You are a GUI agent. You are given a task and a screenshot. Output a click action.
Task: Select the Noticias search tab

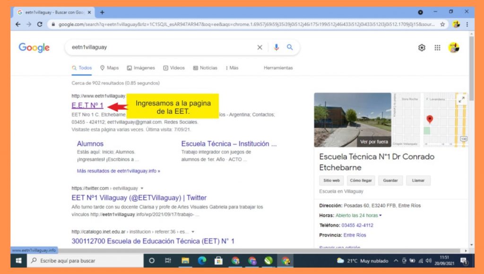click(205, 68)
